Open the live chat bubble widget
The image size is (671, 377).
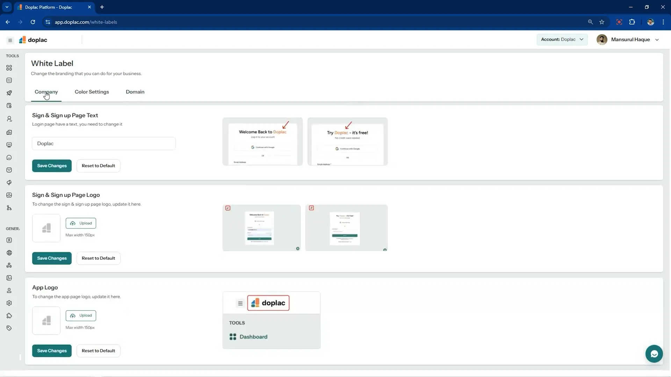pyautogui.click(x=654, y=354)
